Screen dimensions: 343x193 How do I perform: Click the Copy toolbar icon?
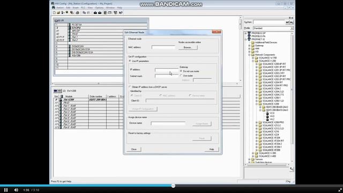84,13
